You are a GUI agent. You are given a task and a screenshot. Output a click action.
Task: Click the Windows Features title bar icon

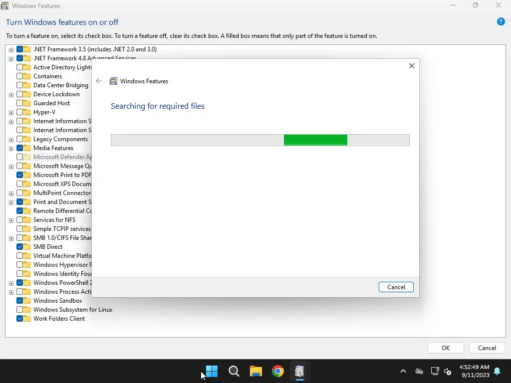tap(5, 5)
